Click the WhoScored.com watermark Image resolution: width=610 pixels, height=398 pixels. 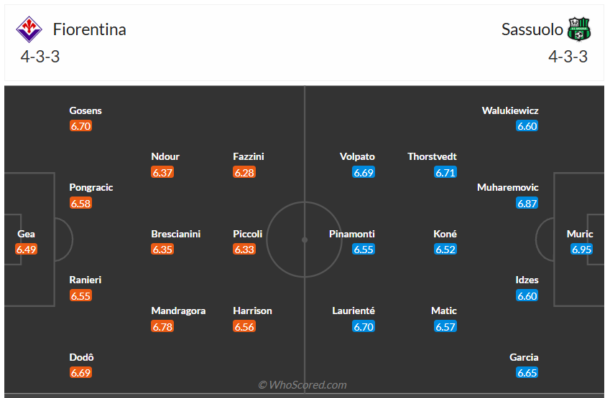coord(302,385)
